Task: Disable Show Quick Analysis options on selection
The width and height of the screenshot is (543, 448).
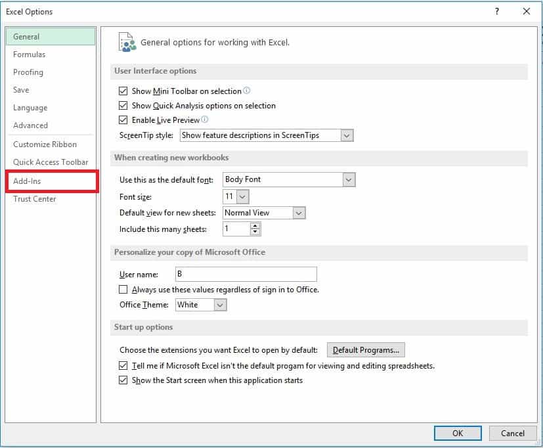Action: (124, 105)
